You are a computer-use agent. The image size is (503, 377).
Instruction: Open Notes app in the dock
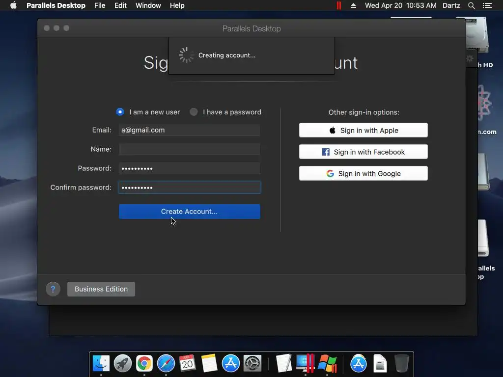click(209, 364)
